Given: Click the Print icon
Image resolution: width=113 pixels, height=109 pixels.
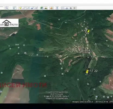Looking at the screenshot, I should [67, 8].
